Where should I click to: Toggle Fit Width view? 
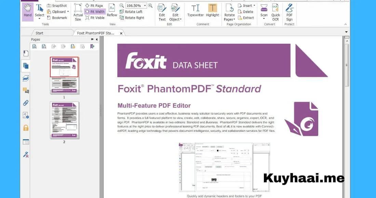pyautogui.click(x=95, y=12)
